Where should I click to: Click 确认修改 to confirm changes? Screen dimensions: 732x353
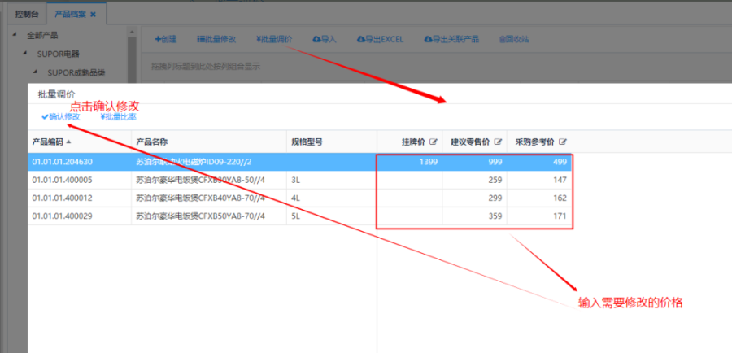point(61,117)
